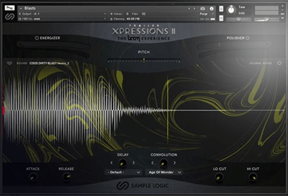Click next arrow right of Convolution knob
The height and width of the screenshot is (196, 288).
[174, 163]
